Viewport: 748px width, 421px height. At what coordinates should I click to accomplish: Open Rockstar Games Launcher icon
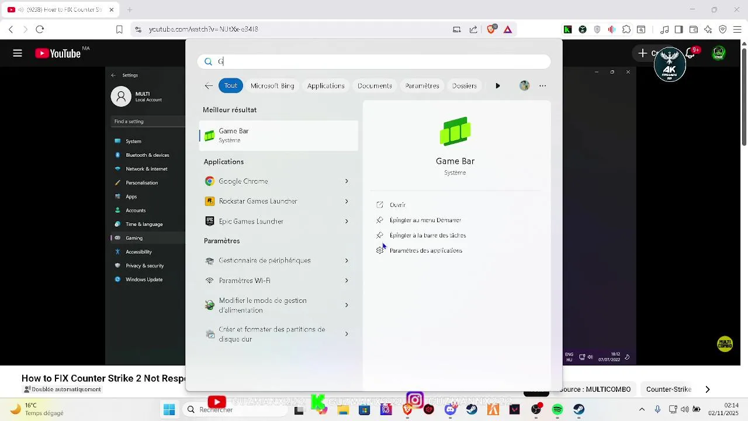point(209,201)
